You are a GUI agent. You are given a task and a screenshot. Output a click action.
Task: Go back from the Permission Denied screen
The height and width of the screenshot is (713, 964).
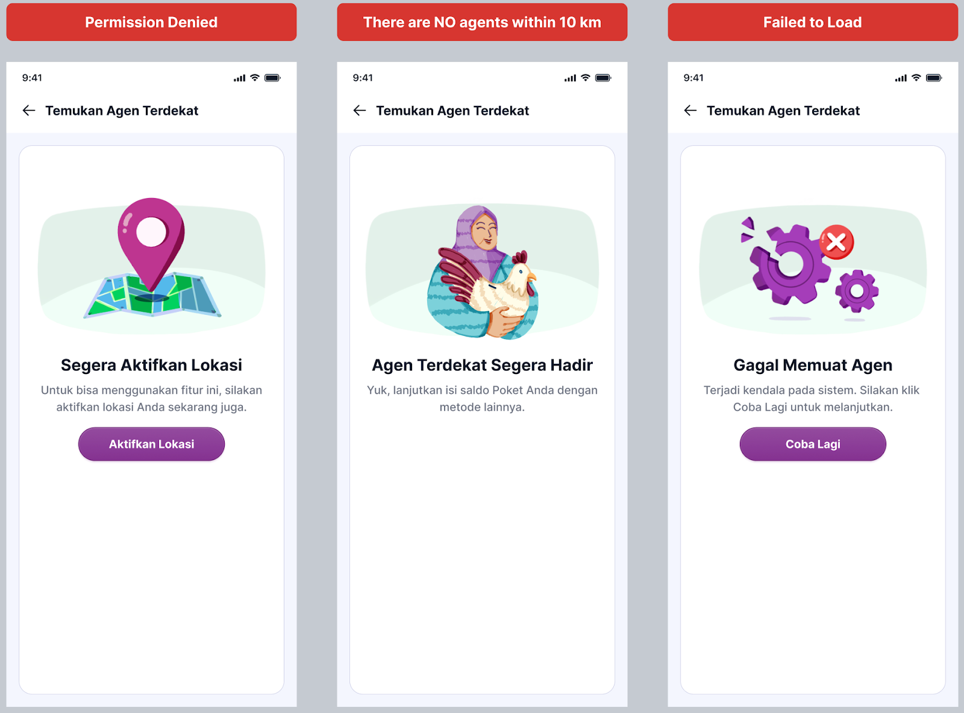[x=29, y=110]
